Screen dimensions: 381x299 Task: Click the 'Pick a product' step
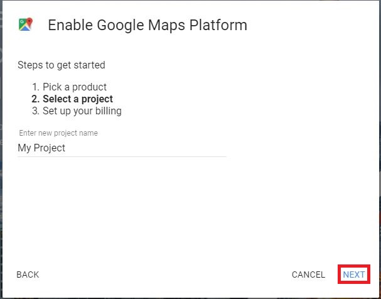point(75,87)
